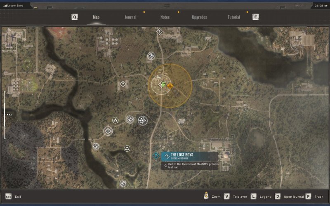Viewport: 330px width, 206px height.
Task: Click the Exit label
Action: point(18,197)
